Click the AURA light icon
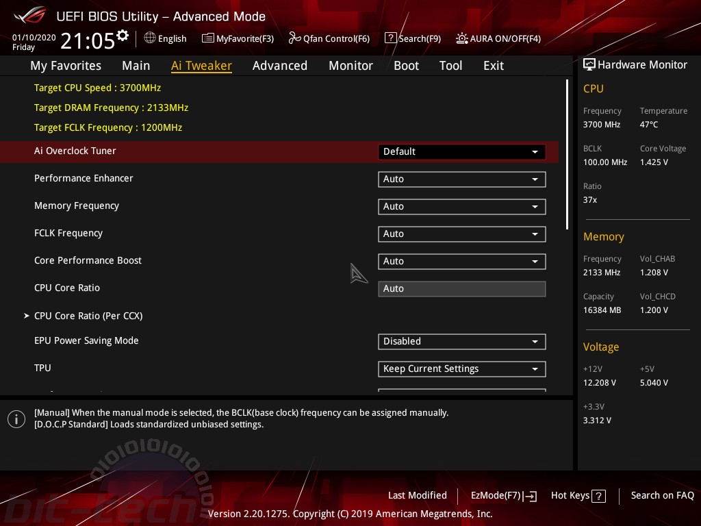The image size is (701, 526). (462, 38)
